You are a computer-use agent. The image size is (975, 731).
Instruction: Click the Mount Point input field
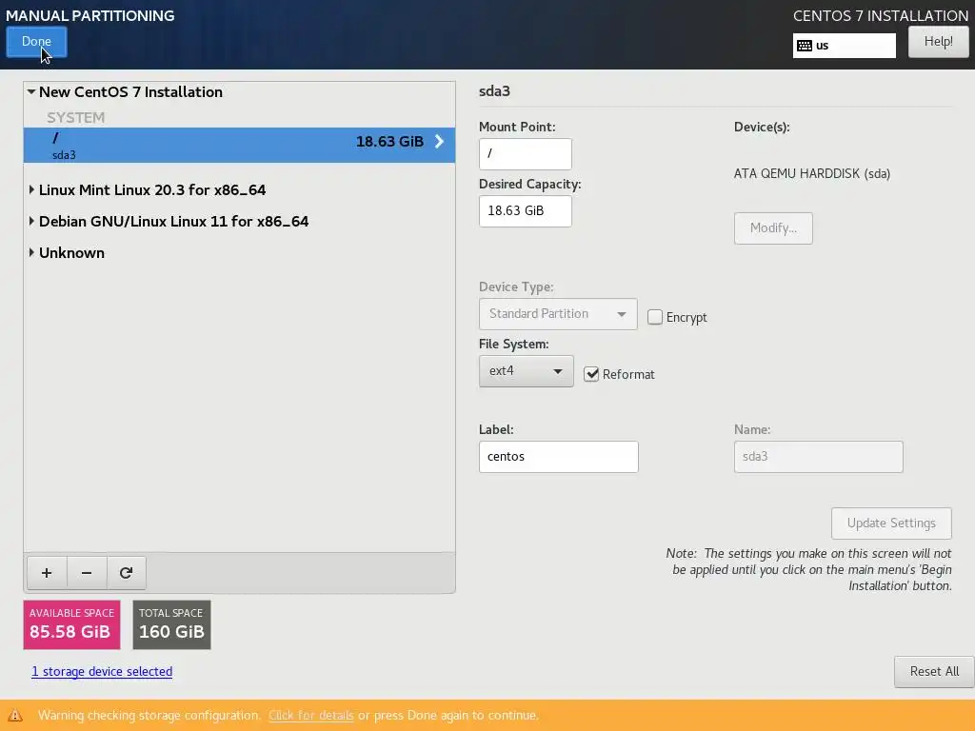point(526,153)
